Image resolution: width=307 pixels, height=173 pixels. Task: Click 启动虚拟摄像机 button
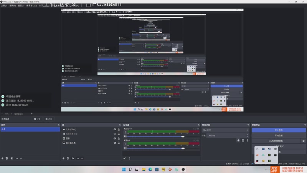276,141
